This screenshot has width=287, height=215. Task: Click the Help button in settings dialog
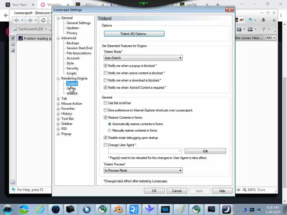pyautogui.click(x=222, y=191)
